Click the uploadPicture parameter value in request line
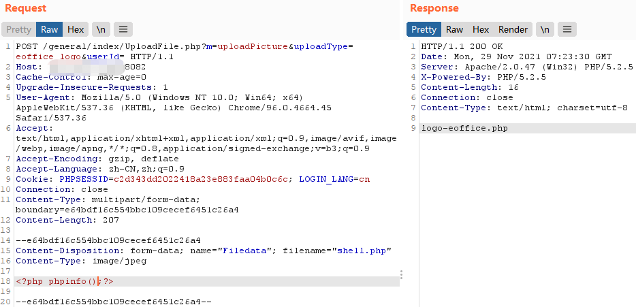This screenshot has width=636, height=307. point(253,47)
